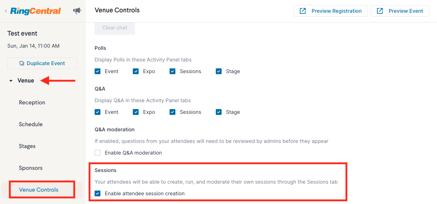Open Reception in the sidebar
Screen dimensions: 437x204
[32, 103]
